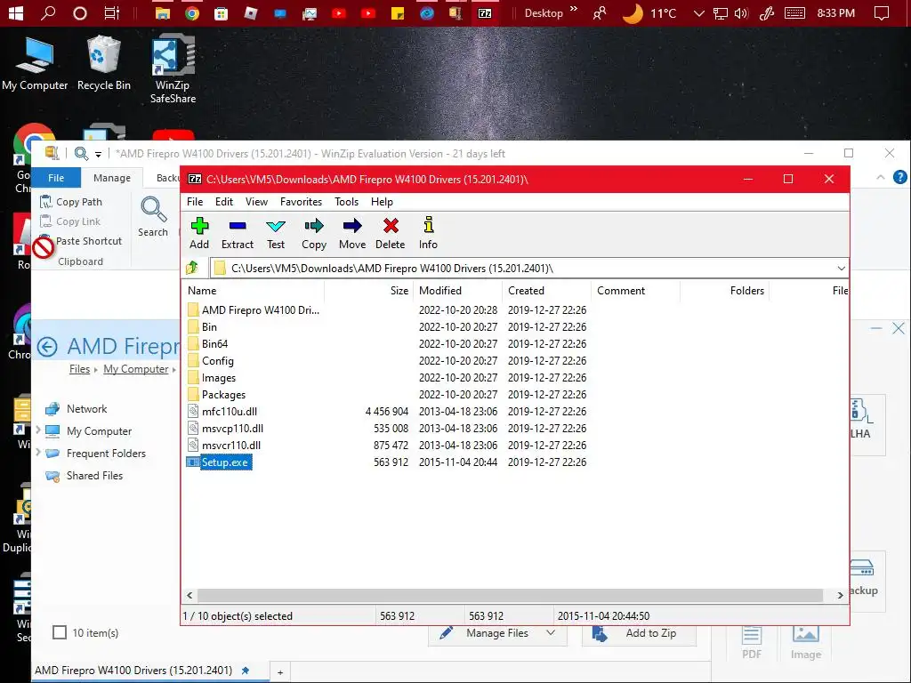
Task: Open the Tools menu in 7-Zip
Action: pyautogui.click(x=346, y=202)
